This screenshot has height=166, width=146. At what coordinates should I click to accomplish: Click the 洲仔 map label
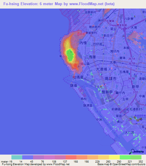click(101, 21)
